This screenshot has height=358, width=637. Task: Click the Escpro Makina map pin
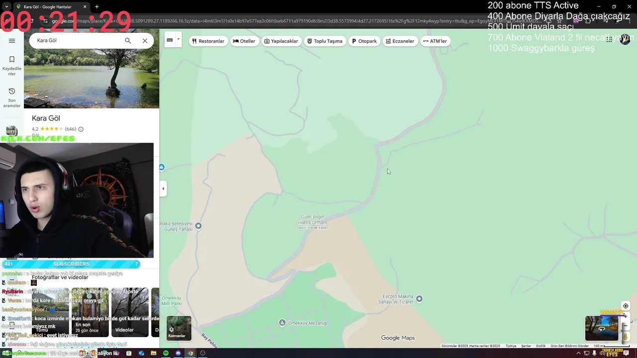[419, 298]
